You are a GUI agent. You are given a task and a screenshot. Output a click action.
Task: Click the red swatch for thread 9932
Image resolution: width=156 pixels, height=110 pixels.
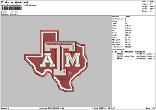tap(118, 54)
